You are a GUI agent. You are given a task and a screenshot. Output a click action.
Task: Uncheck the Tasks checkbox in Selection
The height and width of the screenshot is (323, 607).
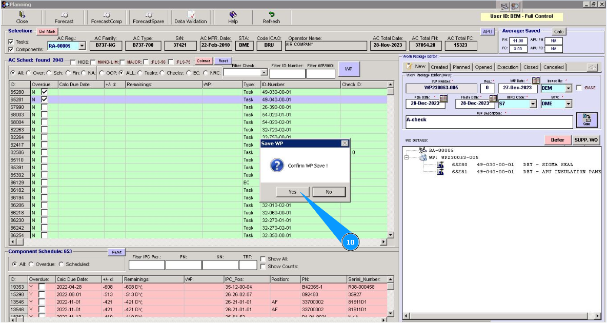(x=11, y=42)
